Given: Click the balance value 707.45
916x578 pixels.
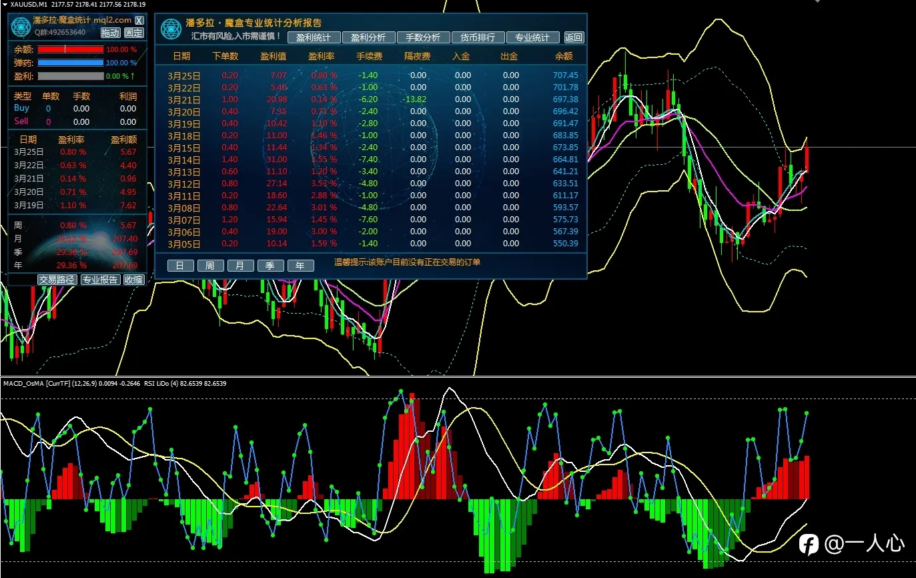Looking at the screenshot, I should point(566,75).
